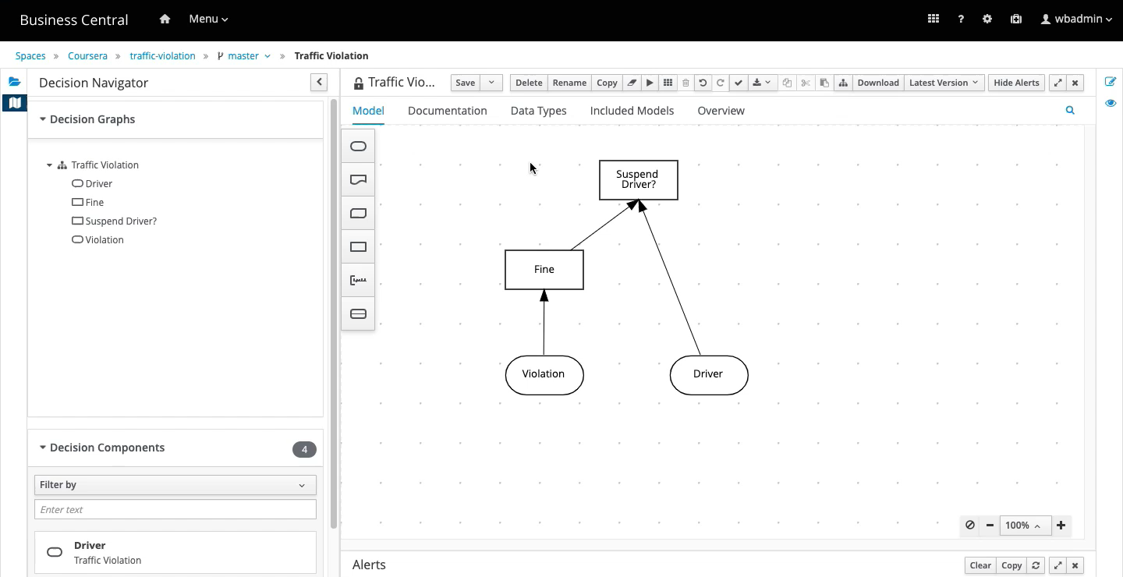Viewport: 1123px width, 577px height.
Task: Pick the Decision Service palette shape
Action: (358, 314)
